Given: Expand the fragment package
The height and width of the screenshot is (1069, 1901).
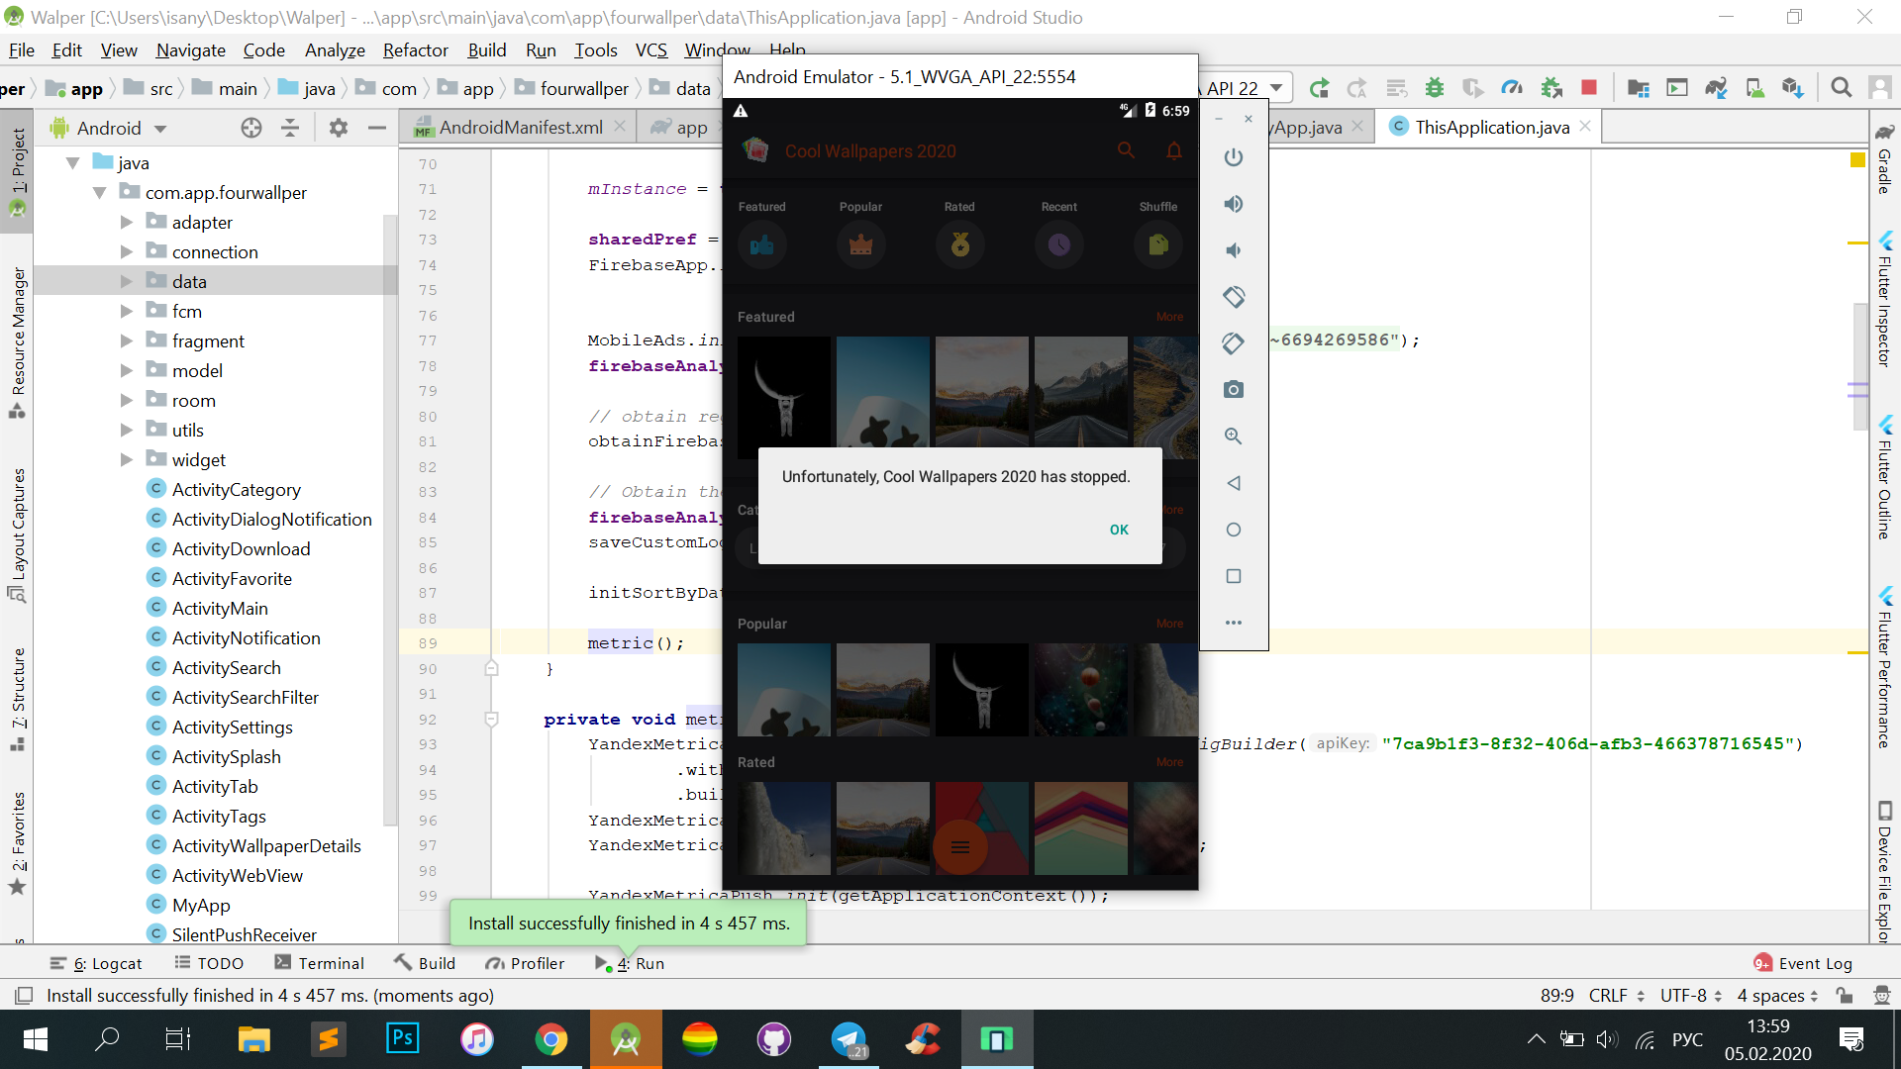Looking at the screenshot, I should [x=127, y=341].
